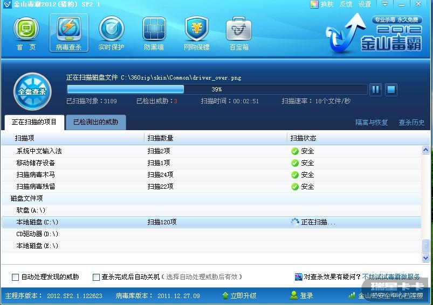The image size is (433, 305).
Task: Select the 扫描病毒木马 row
Action: tap(211, 175)
